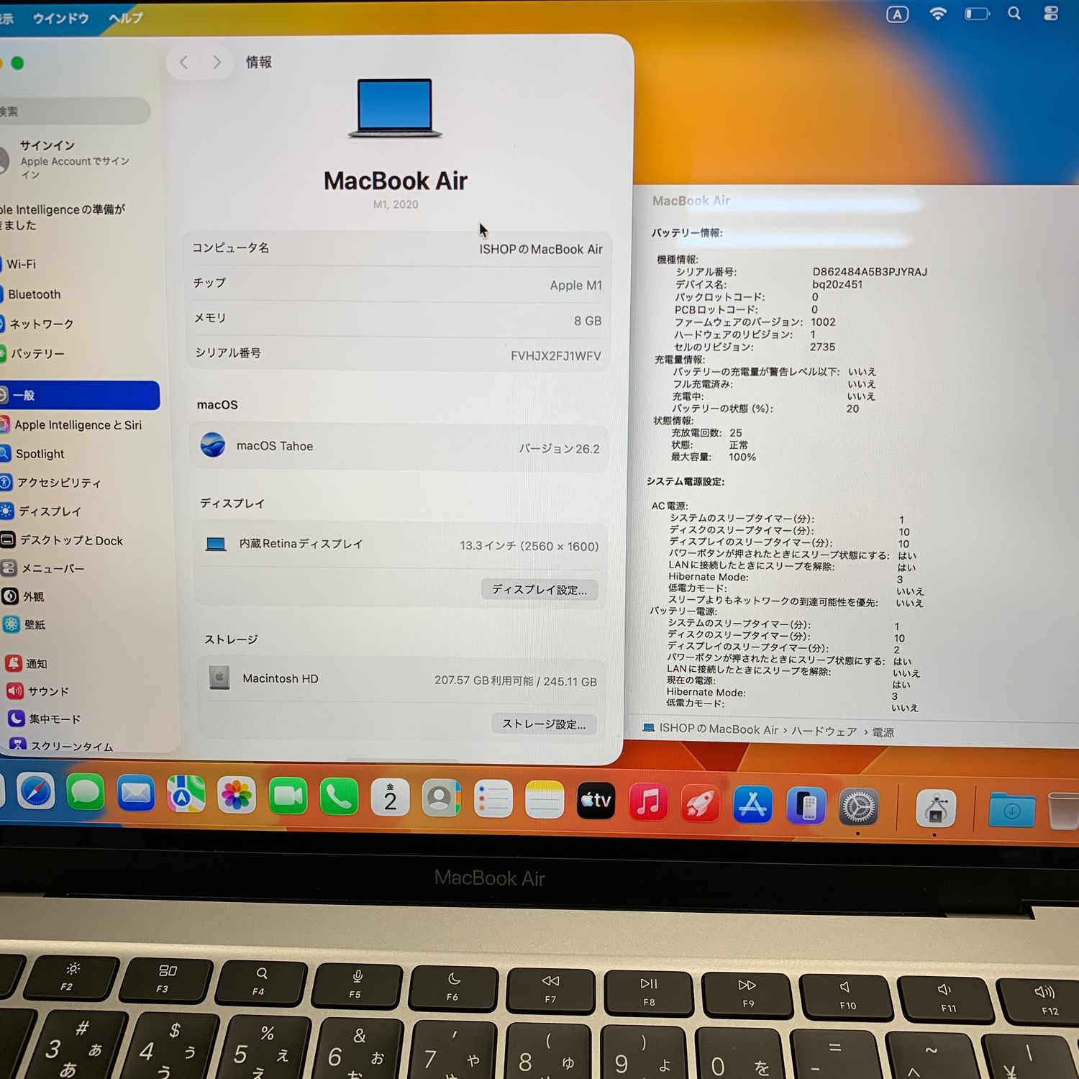Image resolution: width=1079 pixels, height=1079 pixels.
Task: Open FaceTime from the Dock
Action: point(288,796)
